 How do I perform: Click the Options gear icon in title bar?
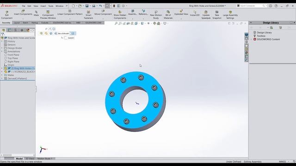click(x=123, y=6)
